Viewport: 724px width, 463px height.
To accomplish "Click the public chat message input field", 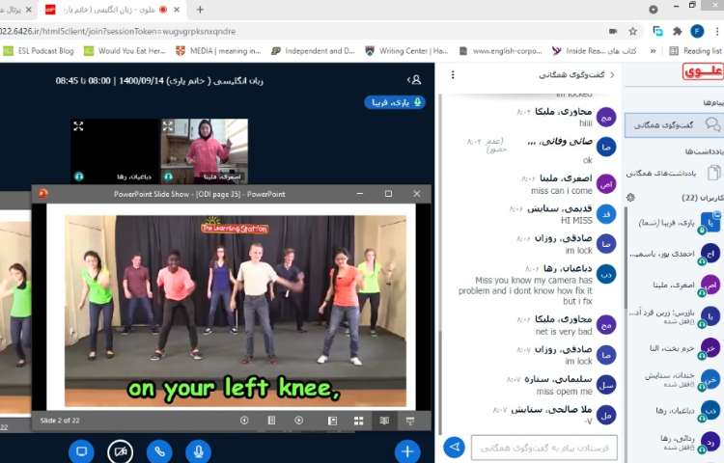I will (x=543, y=448).
